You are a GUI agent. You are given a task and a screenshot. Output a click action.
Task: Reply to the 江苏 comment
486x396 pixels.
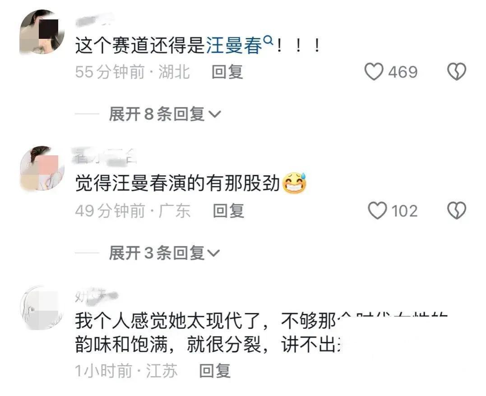coord(215,371)
